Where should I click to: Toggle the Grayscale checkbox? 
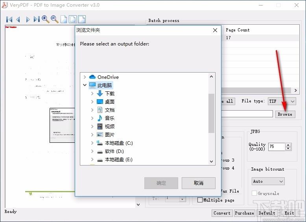[x=254, y=193]
